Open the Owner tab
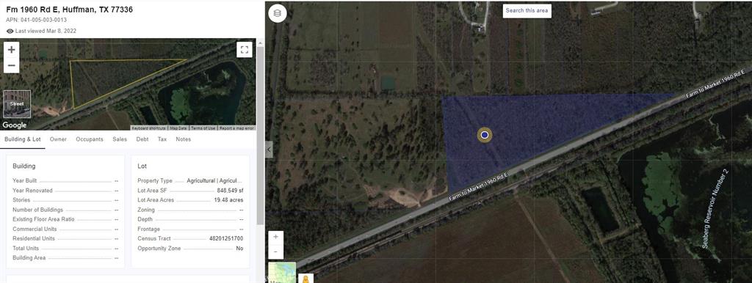 tap(58, 139)
